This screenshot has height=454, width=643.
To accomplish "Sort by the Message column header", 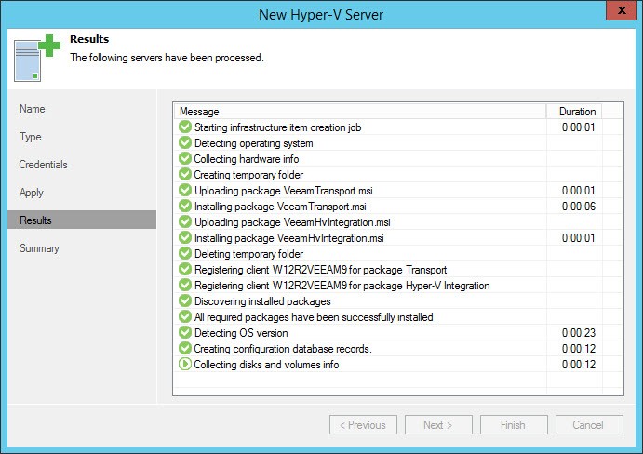I will click(x=360, y=112).
